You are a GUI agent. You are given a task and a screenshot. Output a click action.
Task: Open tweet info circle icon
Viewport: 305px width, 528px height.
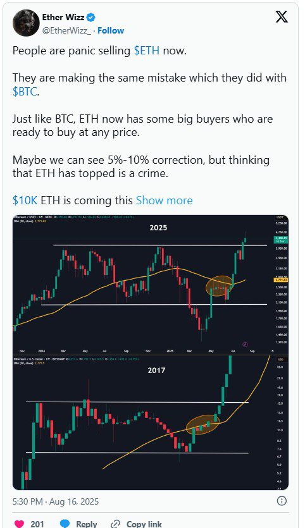tap(282, 501)
